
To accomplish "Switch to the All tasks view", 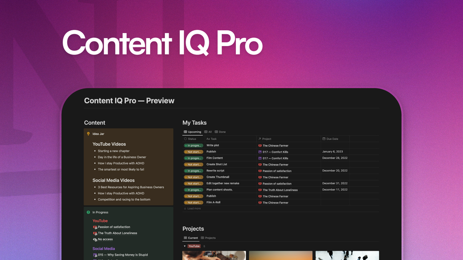I will 208,132.
